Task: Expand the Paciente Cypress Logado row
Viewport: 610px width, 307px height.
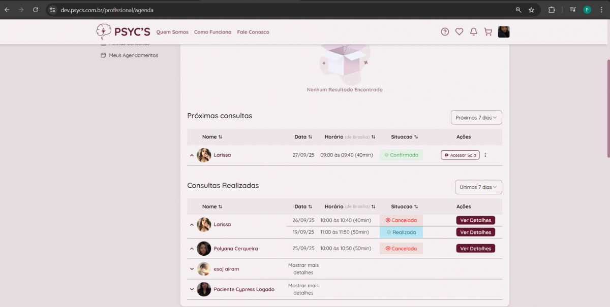Action: coord(192,289)
